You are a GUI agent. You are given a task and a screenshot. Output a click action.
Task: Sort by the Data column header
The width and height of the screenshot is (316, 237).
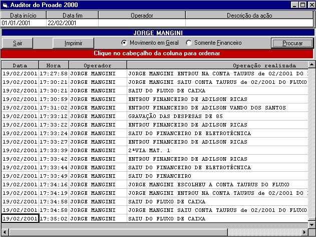20,65
